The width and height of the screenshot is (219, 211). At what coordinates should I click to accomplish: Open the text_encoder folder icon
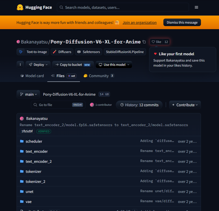click(x=22, y=151)
